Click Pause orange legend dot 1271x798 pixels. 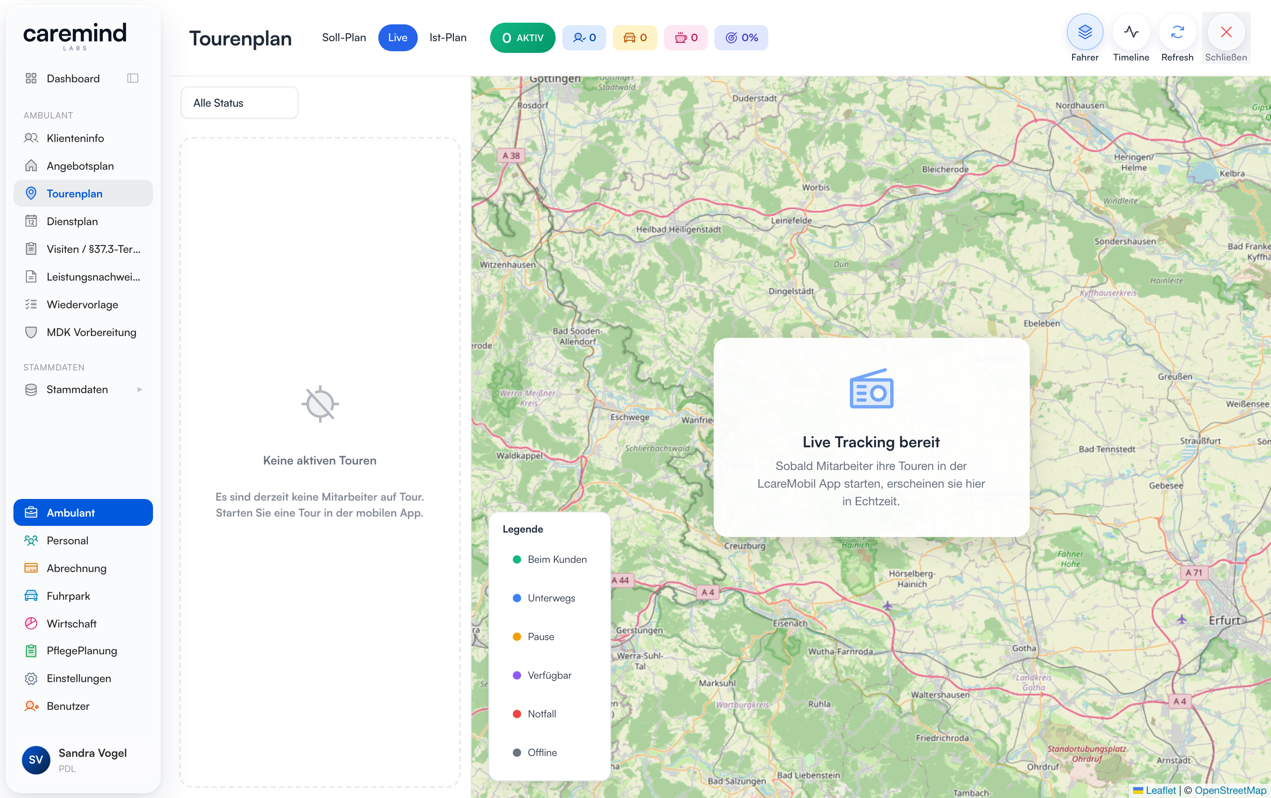pyautogui.click(x=517, y=637)
